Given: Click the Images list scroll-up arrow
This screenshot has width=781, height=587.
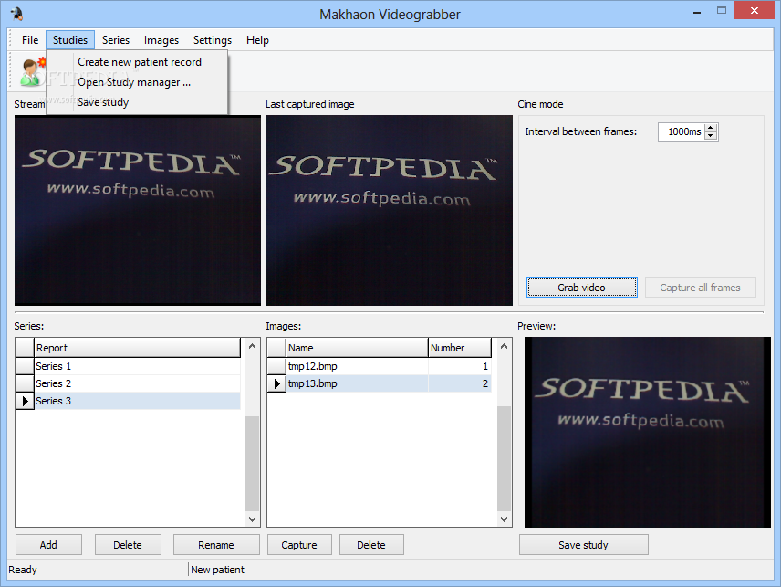Looking at the screenshot, I should coord(504,346).
